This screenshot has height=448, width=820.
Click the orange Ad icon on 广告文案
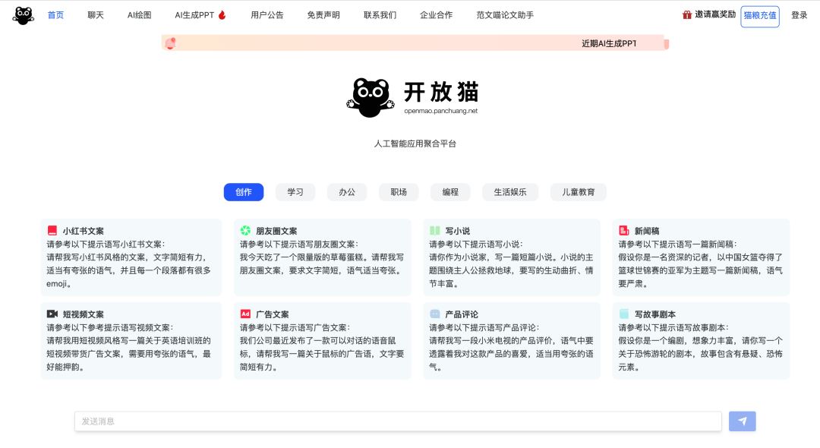point(244,314)
